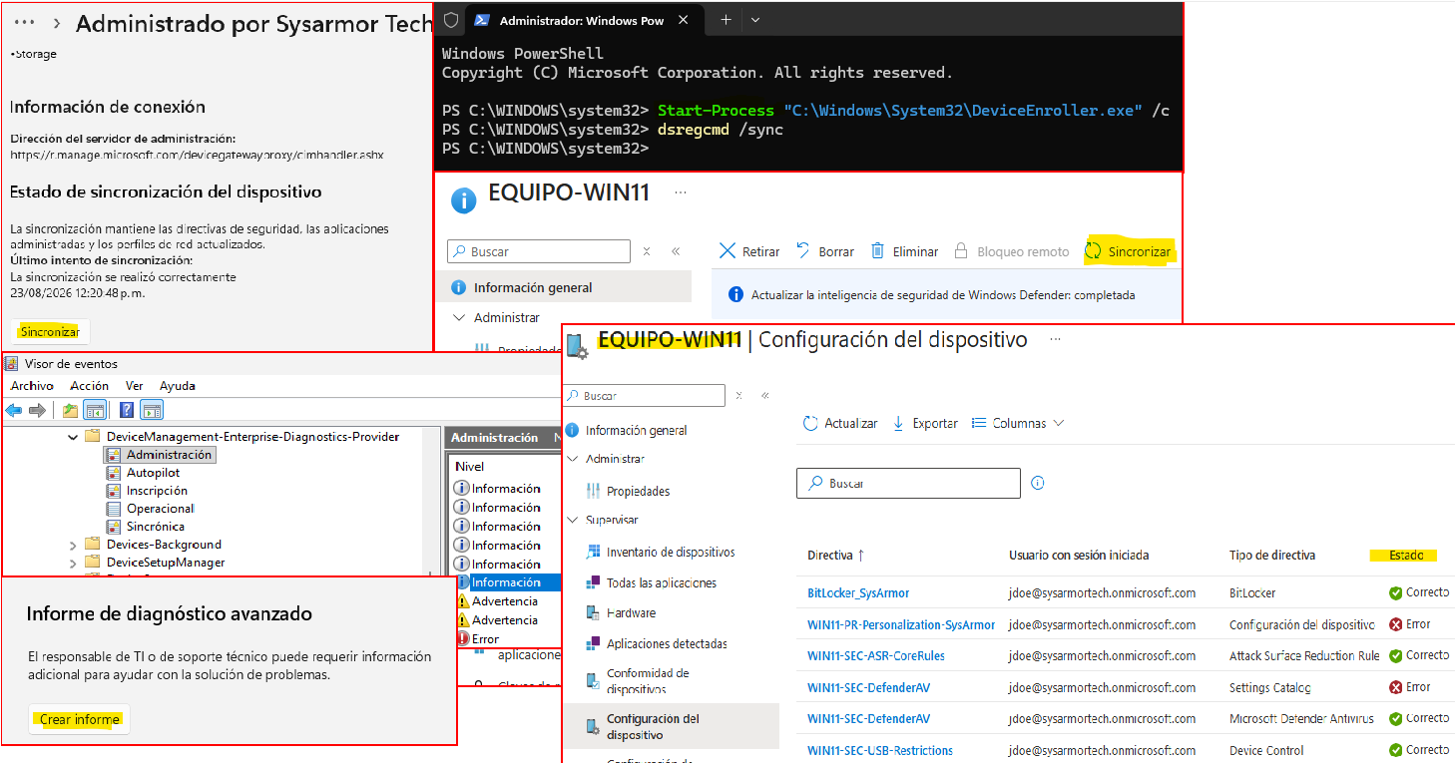This screenshot has width=1456, height=764.
Task: Toggle the show/hide console tree icon in Visor de eventos
Action: [95, 410]
